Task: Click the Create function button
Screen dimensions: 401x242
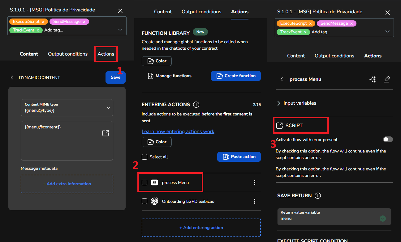Action: (236, 76)
